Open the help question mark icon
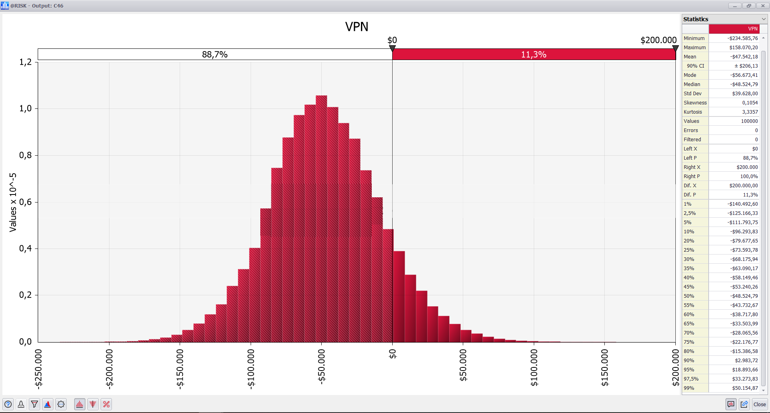Viewport: 770px width, 413px height. click(x=8, y=404)
